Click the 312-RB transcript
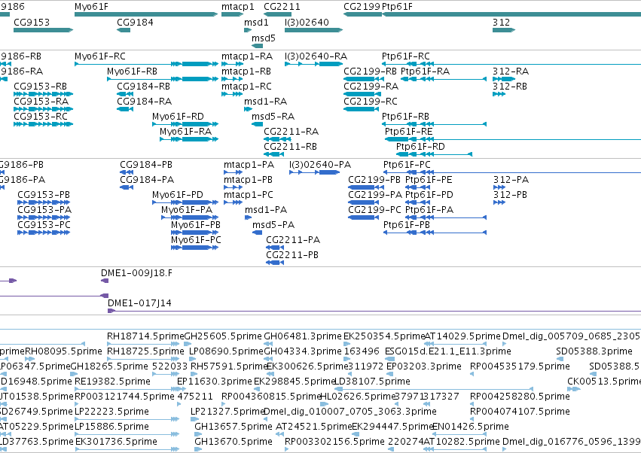 499,94
